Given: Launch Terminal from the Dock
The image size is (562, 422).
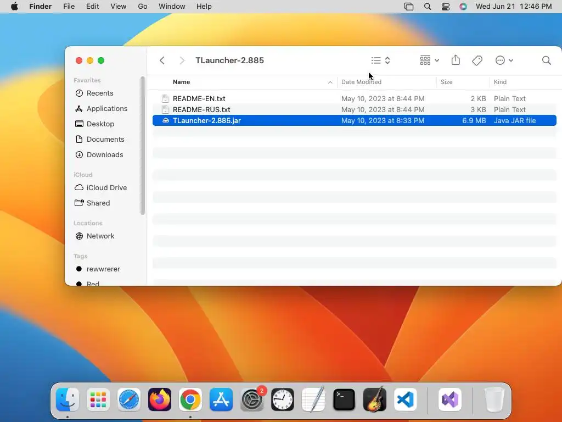Looking at the screenshot, I should point(344,399).
